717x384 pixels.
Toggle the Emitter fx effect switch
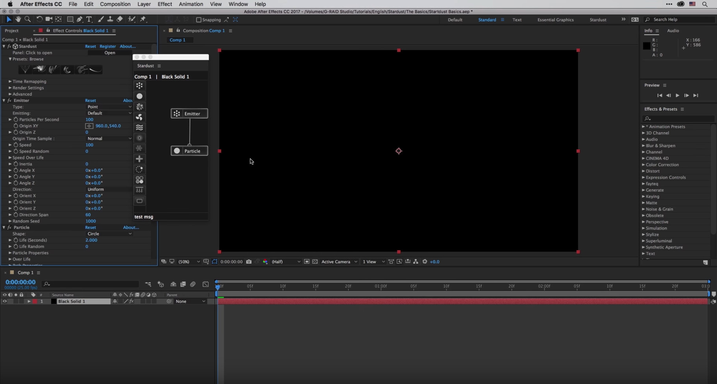coord(9,100)
